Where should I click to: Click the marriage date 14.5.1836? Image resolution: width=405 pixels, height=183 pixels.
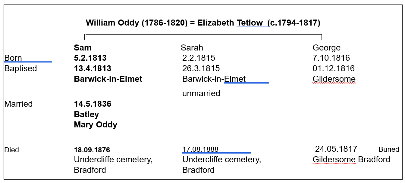pos(93,104)
